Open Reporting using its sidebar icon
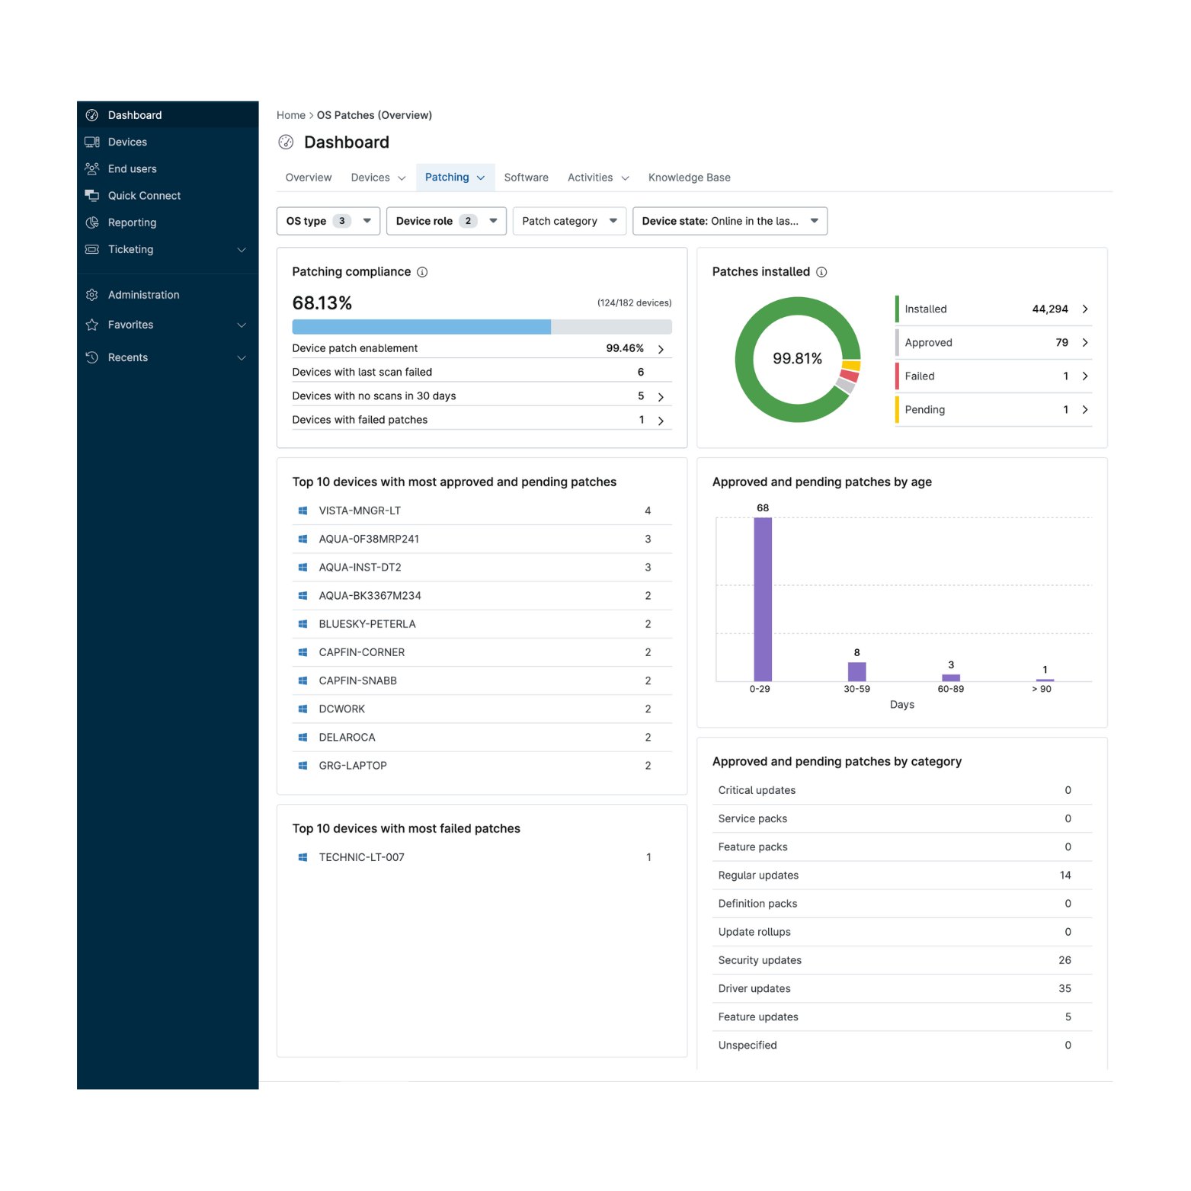 tap(92, 222)
